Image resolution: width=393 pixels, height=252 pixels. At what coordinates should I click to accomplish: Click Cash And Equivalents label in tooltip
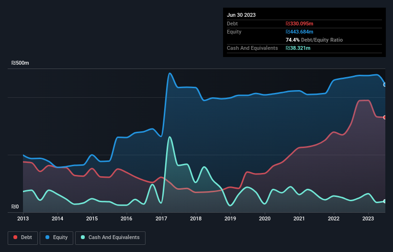pyautogui.click(x=252, y=48)
